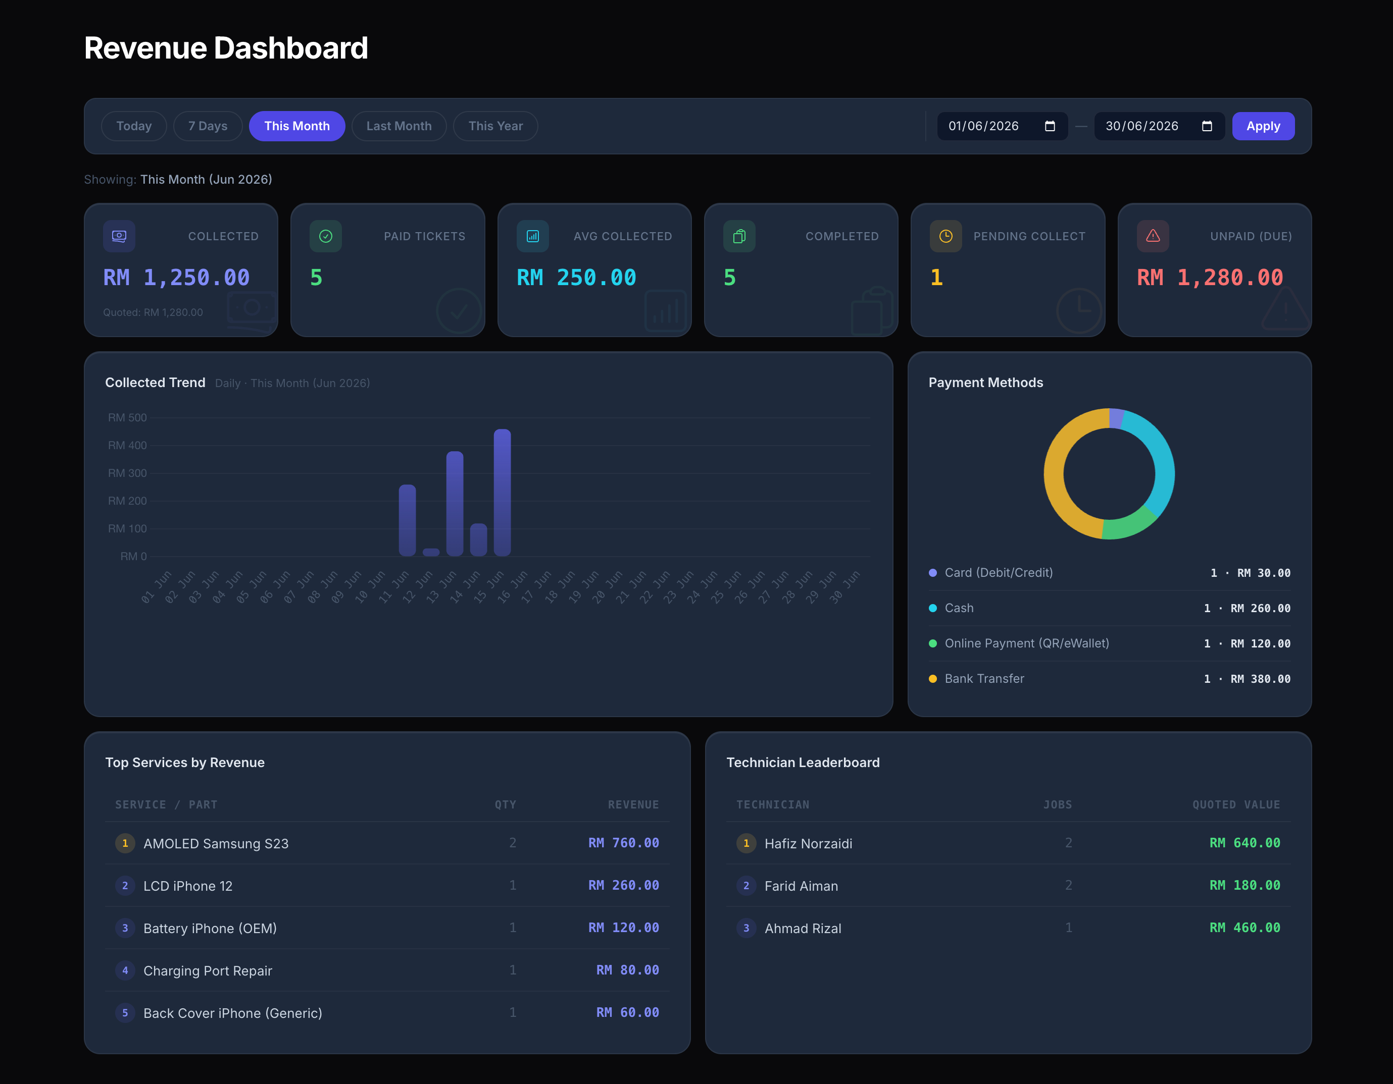Click Charging Port Repair service name

coord(208,970)
